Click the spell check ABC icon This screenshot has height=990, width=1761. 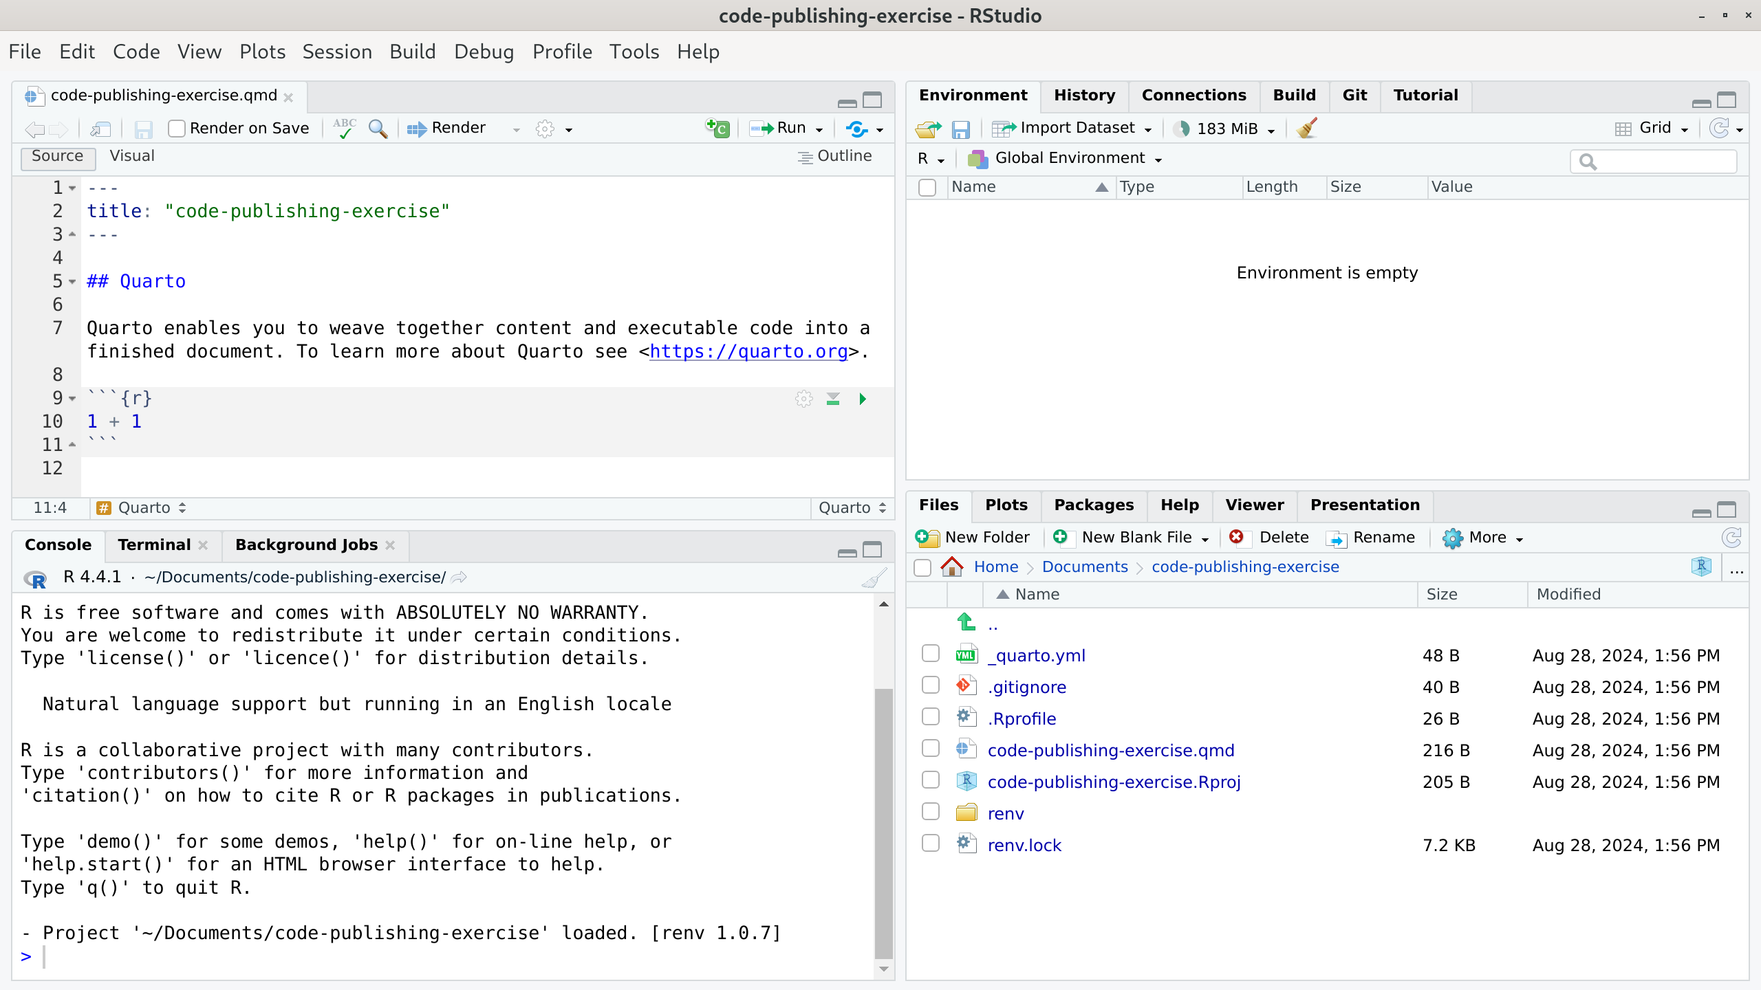tap(344, 128)
